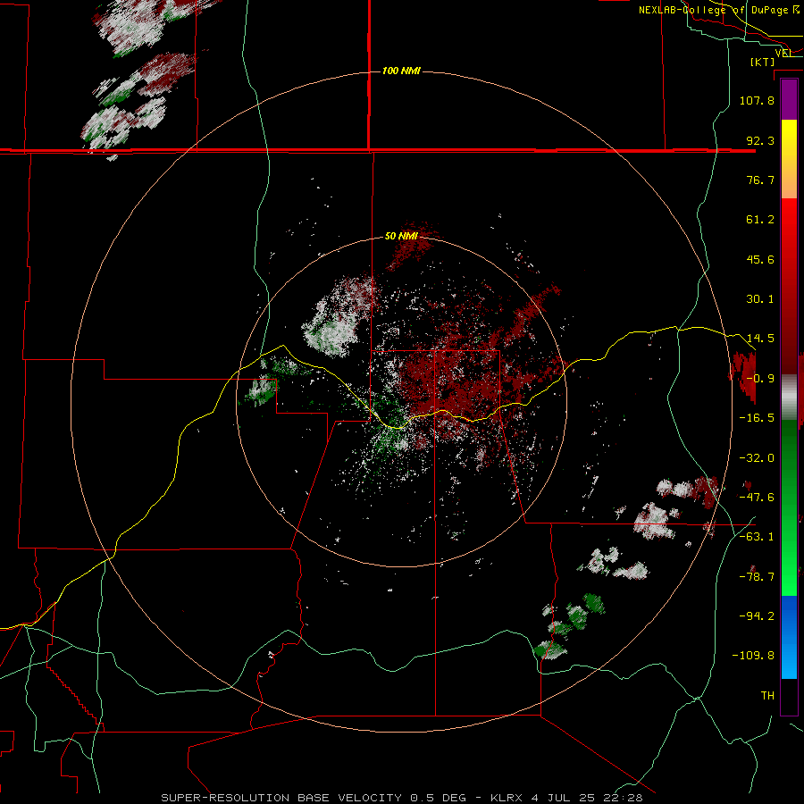This screenshot has width=804, height=804.
Task: Select the 76.7 legend value
Action: pos(760,180)
